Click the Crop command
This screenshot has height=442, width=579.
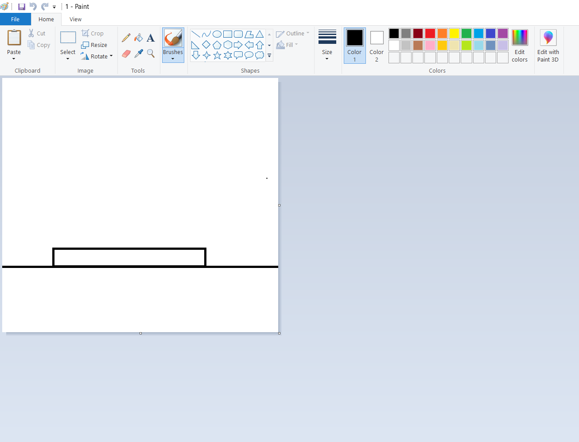(93, 33)
